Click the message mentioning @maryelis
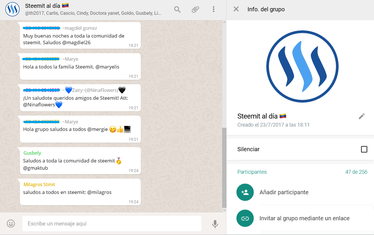The width and height of the screenshot is (374, 235). click(x=80, y=66)
